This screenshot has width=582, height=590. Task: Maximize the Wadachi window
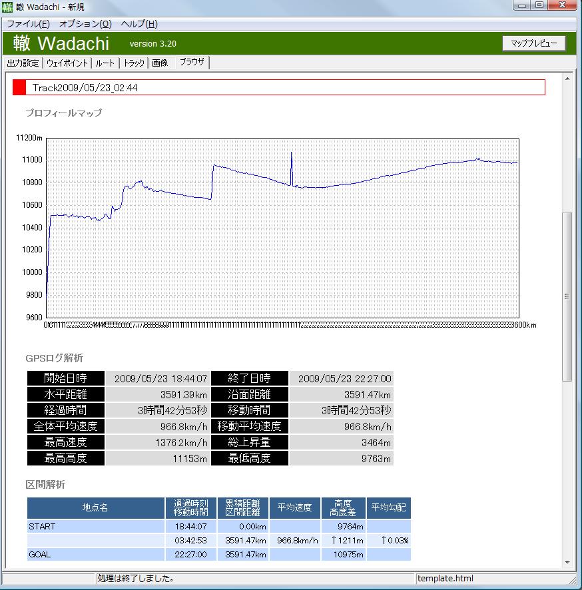[539, 5]
